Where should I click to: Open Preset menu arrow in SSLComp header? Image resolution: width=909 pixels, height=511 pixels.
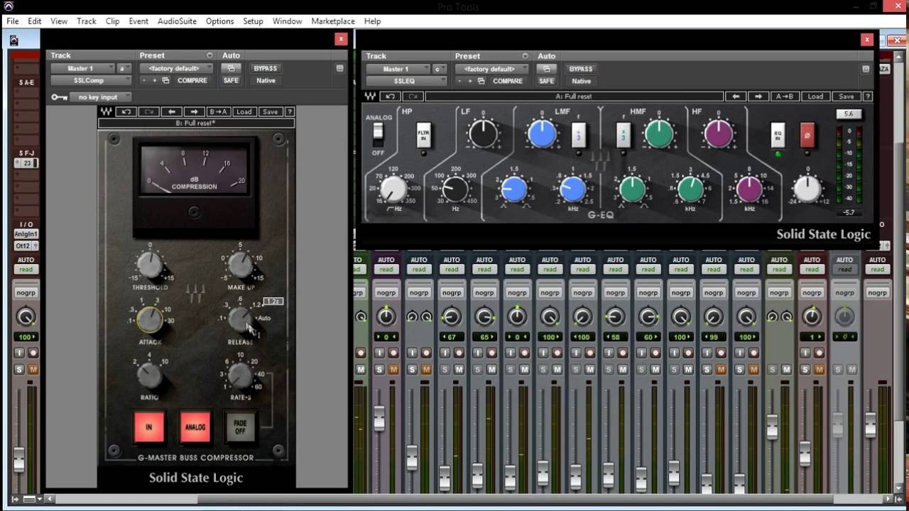209,55
